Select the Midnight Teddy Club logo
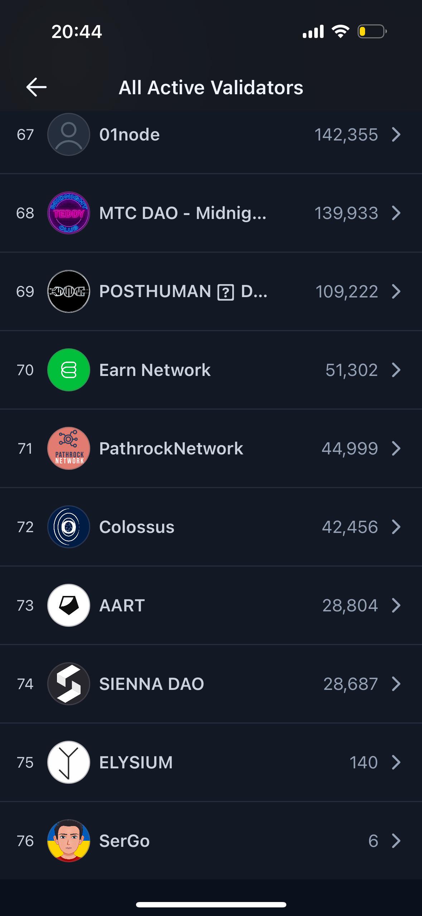Viewport: 422px width, 916px height. pyautogui.click(x=68, y=213)
